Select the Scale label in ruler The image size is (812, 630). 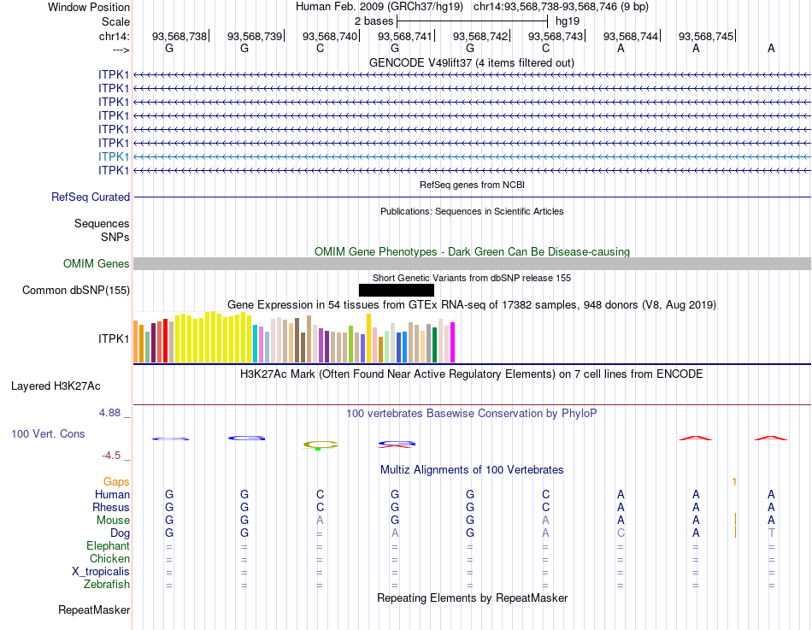(115, 21)
